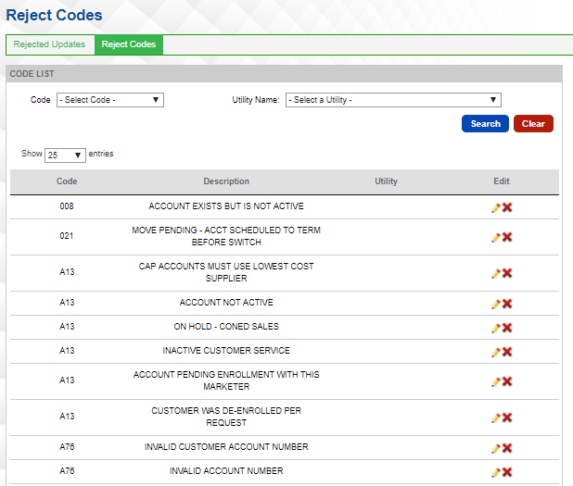This screenshot has width=573, height=486.
Task: Click ACCOUNT NOT ACTIVE description
Action: coord(226,303)
